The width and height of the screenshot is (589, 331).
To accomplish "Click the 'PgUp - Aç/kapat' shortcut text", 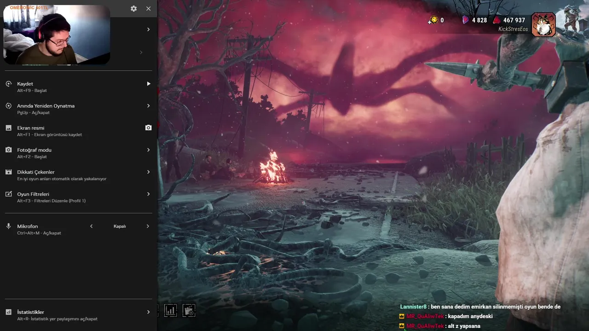I will tap(33, 113).
